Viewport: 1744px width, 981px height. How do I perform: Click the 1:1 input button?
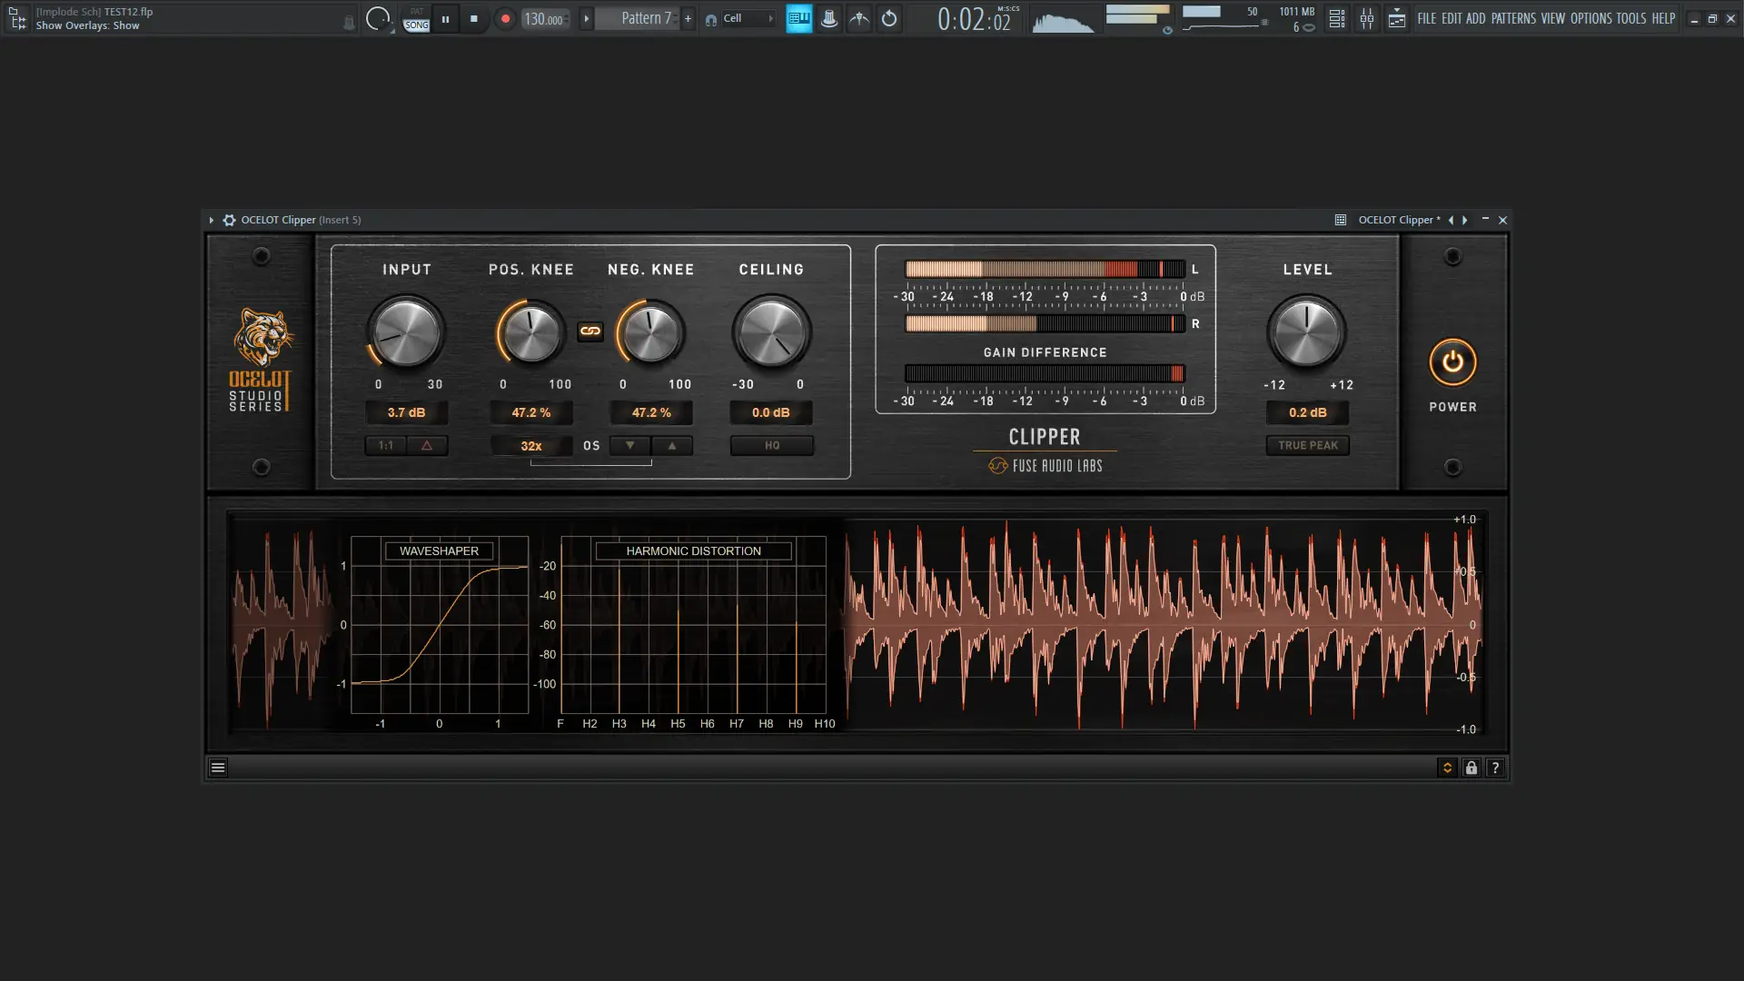pyautogui.click(x=386, y=445)
